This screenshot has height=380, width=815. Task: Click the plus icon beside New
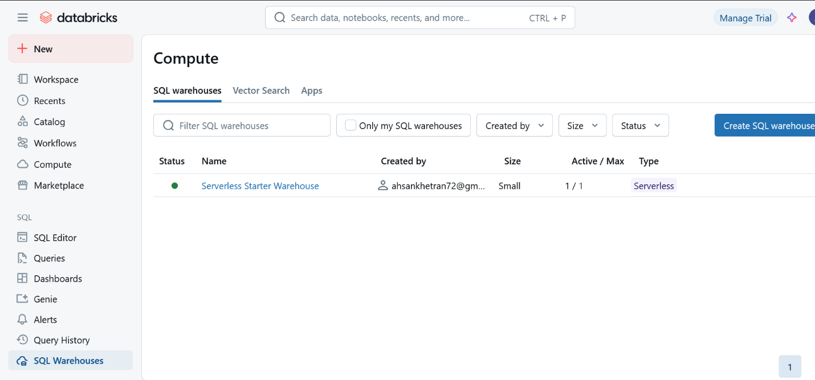point(22,48)
